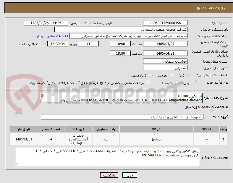Click the description box scroll up arrow

pos(42,95)
